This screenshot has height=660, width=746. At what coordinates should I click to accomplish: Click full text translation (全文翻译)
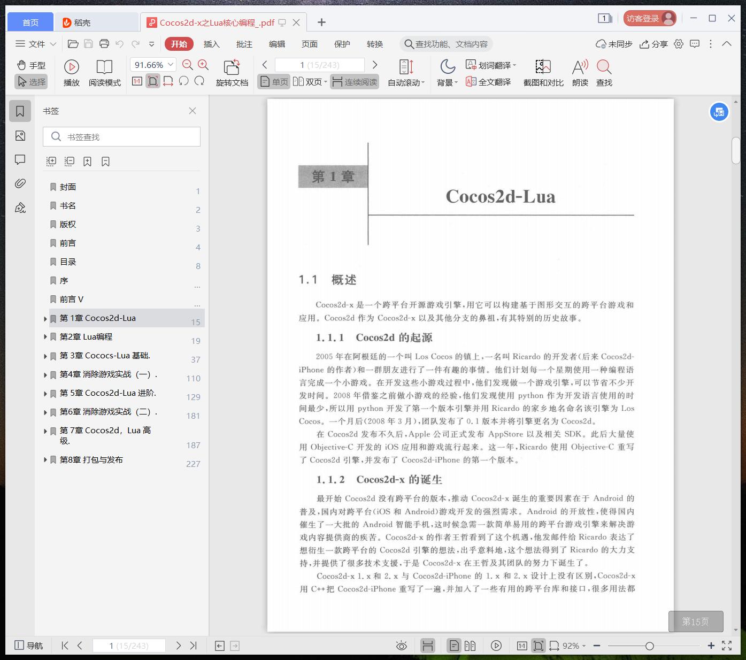tap(488, 82)
